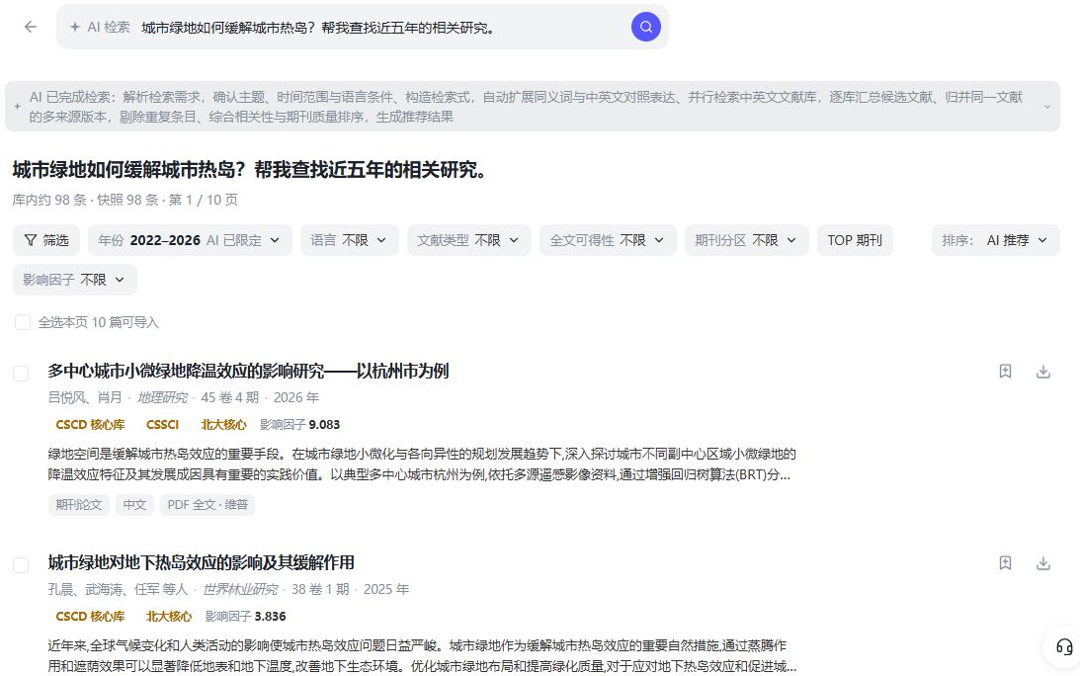Bookmark the 多中心城市小微绿地 article
Screen dimensions: 1080x676
coord(1005,372)
